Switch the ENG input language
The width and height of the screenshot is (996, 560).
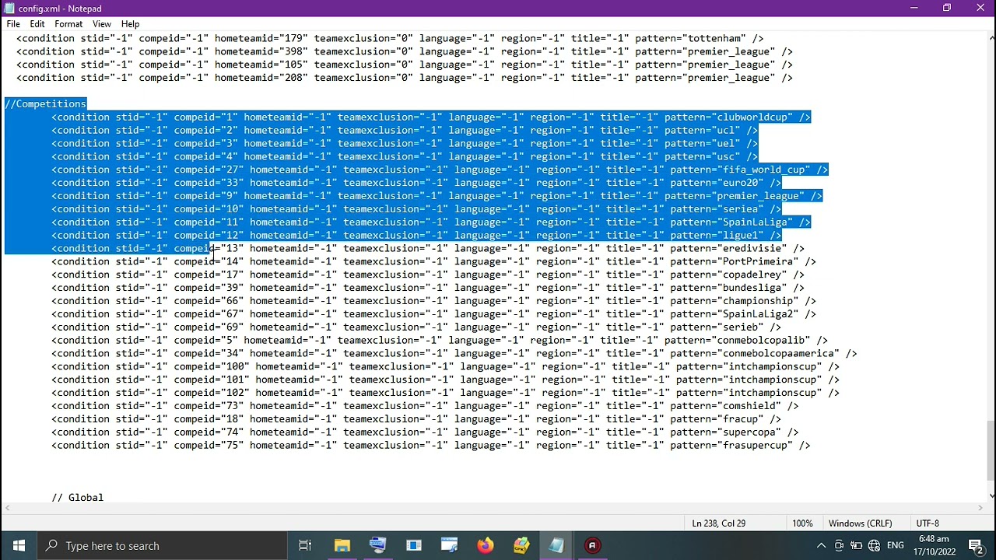coord(895,545)
